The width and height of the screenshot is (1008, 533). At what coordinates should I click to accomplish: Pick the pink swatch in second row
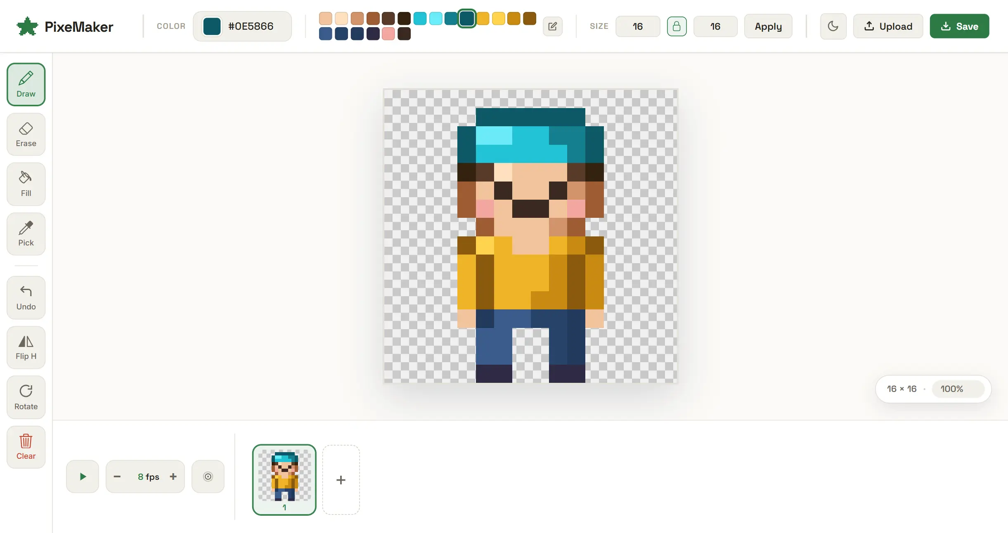[388, 34]
